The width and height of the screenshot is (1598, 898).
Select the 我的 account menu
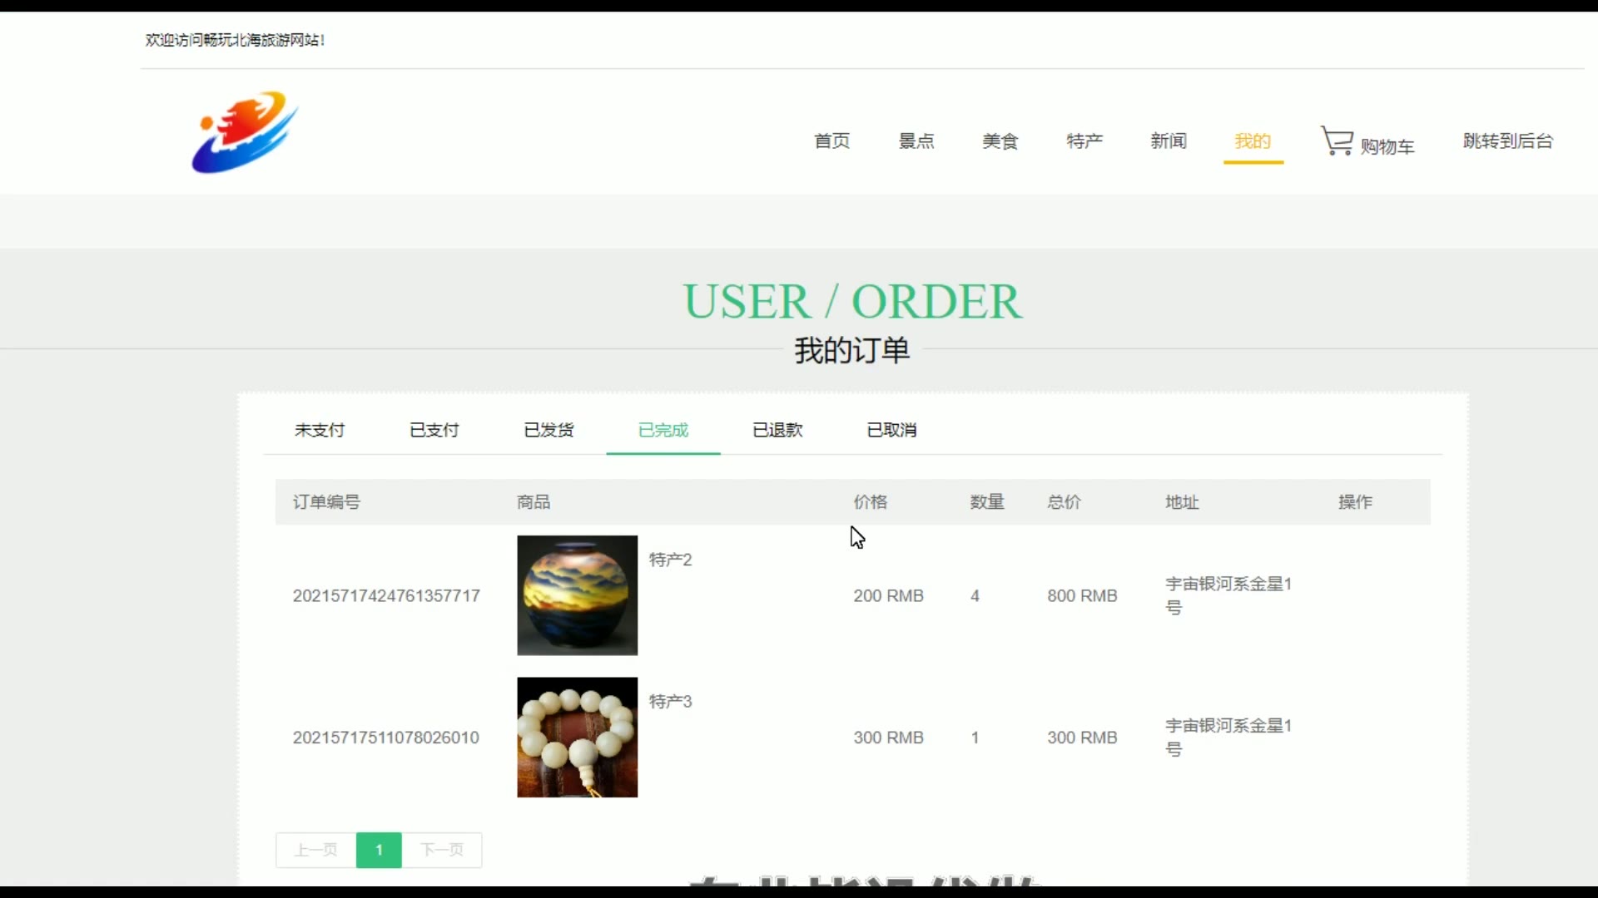coord(1253,141)
